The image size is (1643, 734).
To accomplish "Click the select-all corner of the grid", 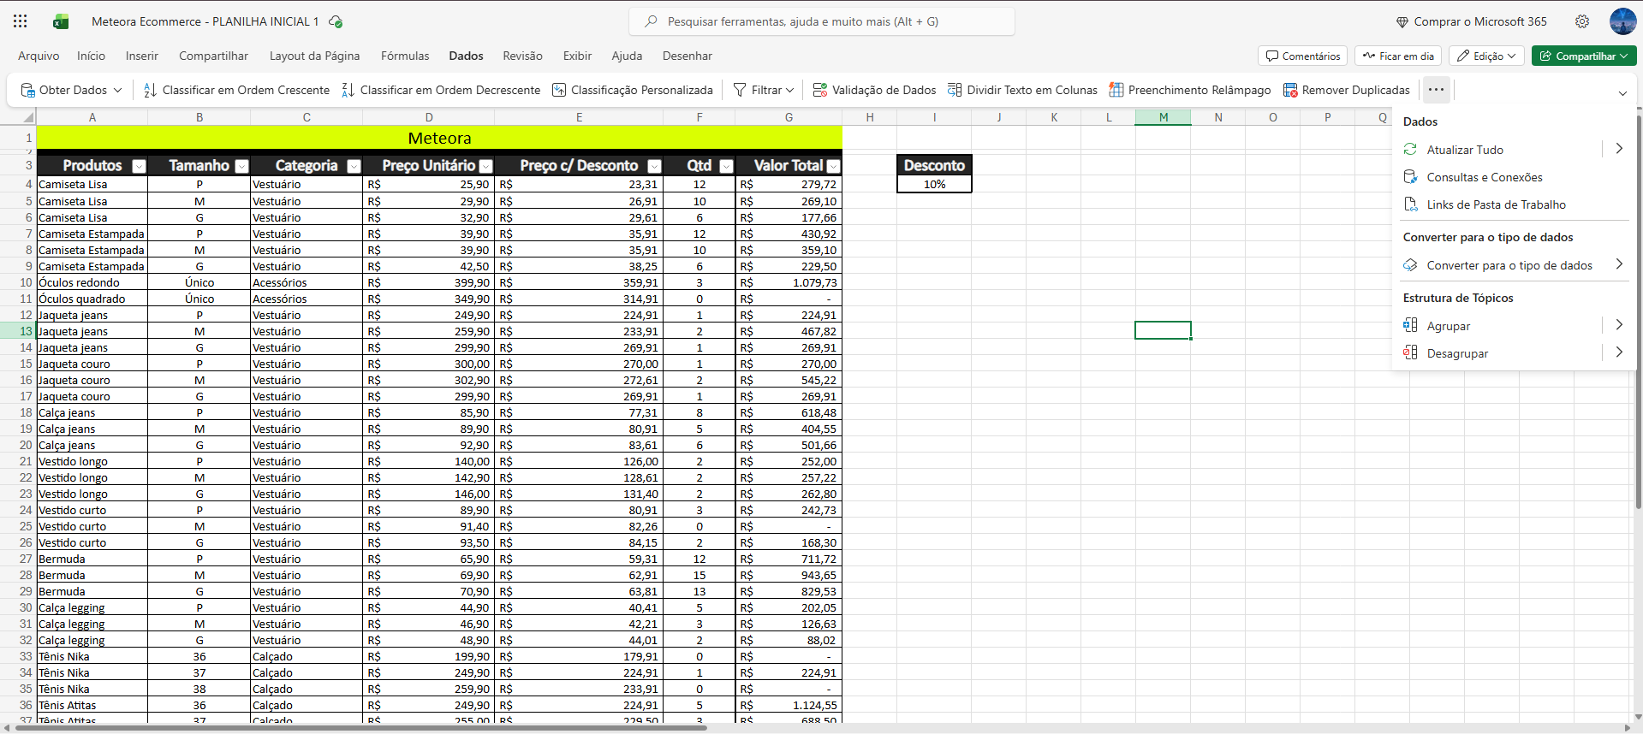I will [x=27, y=117].
